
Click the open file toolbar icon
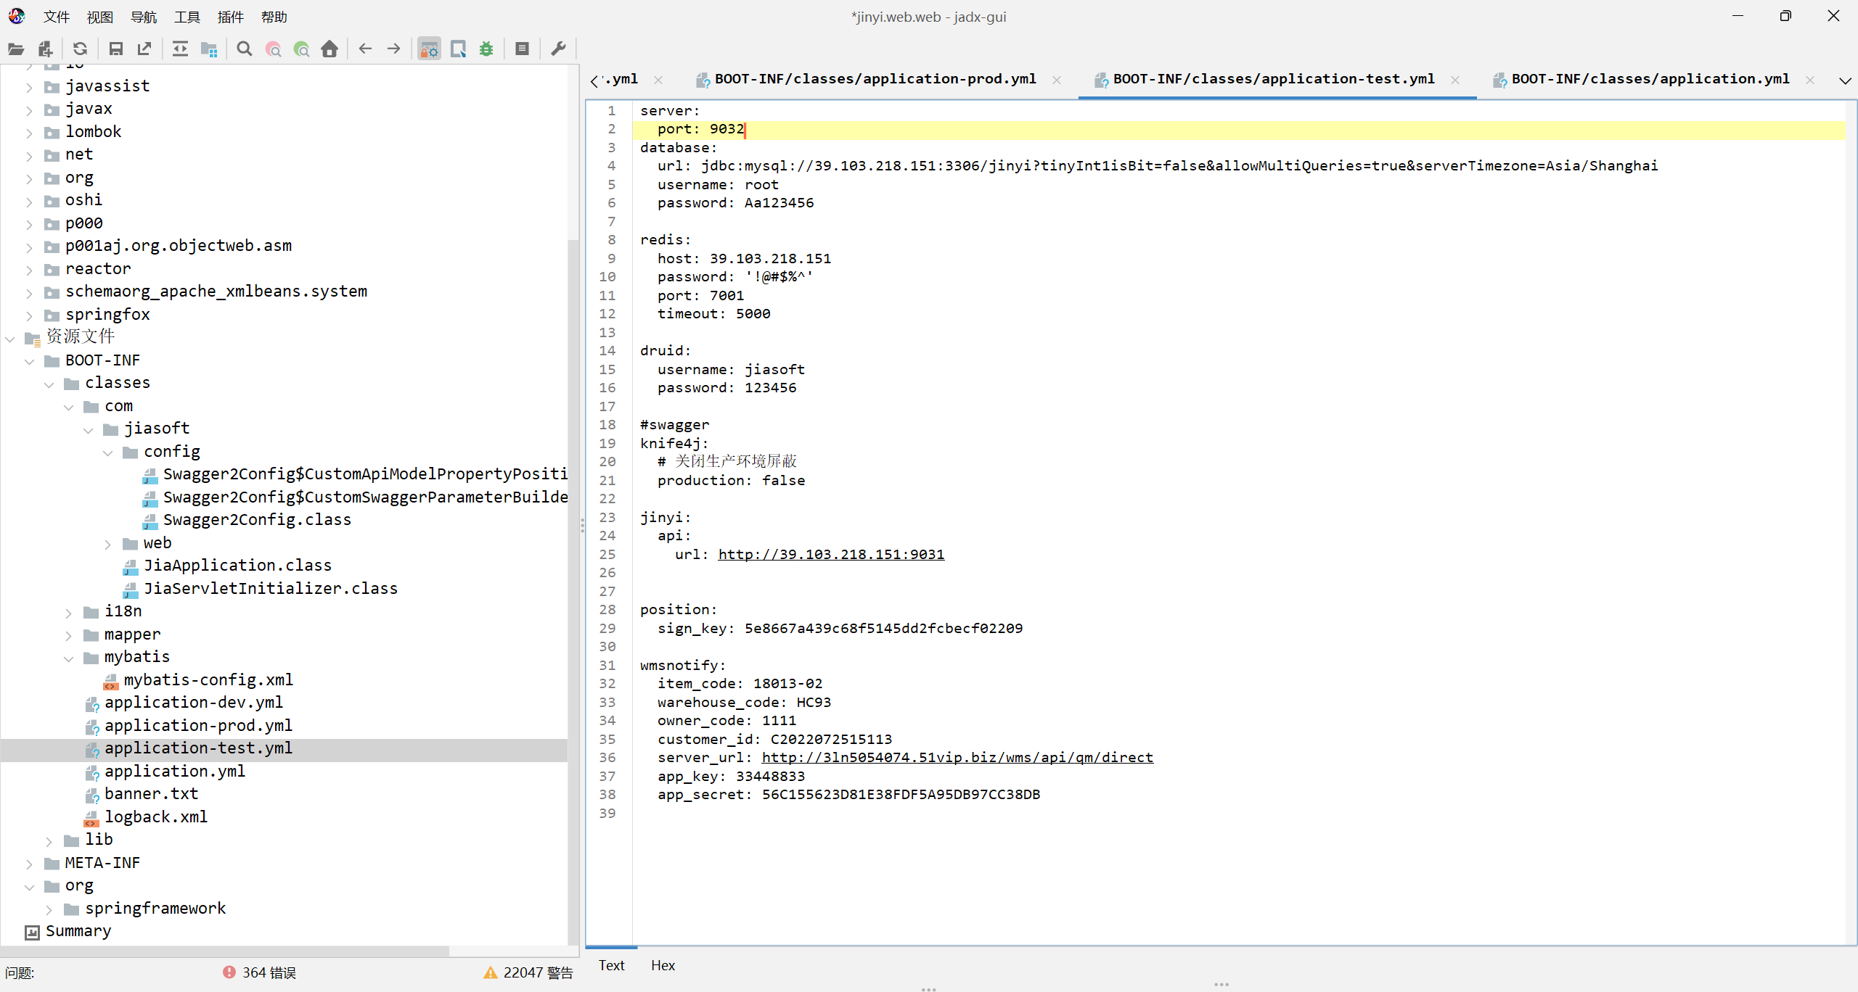[16, 49]
